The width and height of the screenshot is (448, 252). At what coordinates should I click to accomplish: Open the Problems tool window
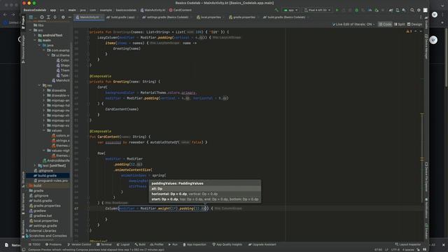pos(53,244)
